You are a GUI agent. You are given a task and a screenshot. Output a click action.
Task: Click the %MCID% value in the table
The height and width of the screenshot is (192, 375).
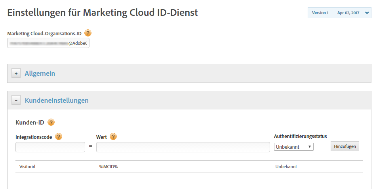click(x=109, y=167)
